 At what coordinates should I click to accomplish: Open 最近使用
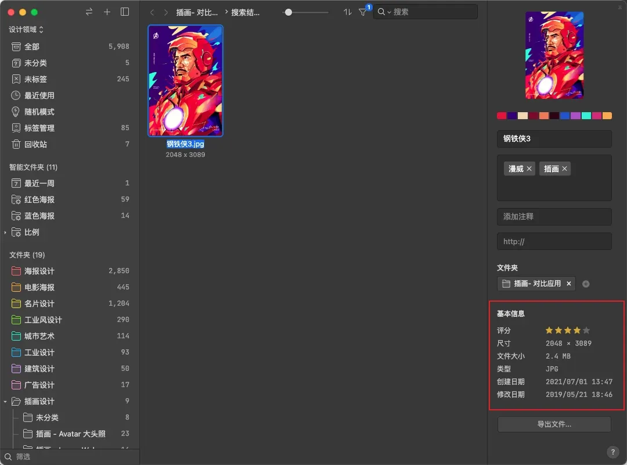(x=70, y=95)
